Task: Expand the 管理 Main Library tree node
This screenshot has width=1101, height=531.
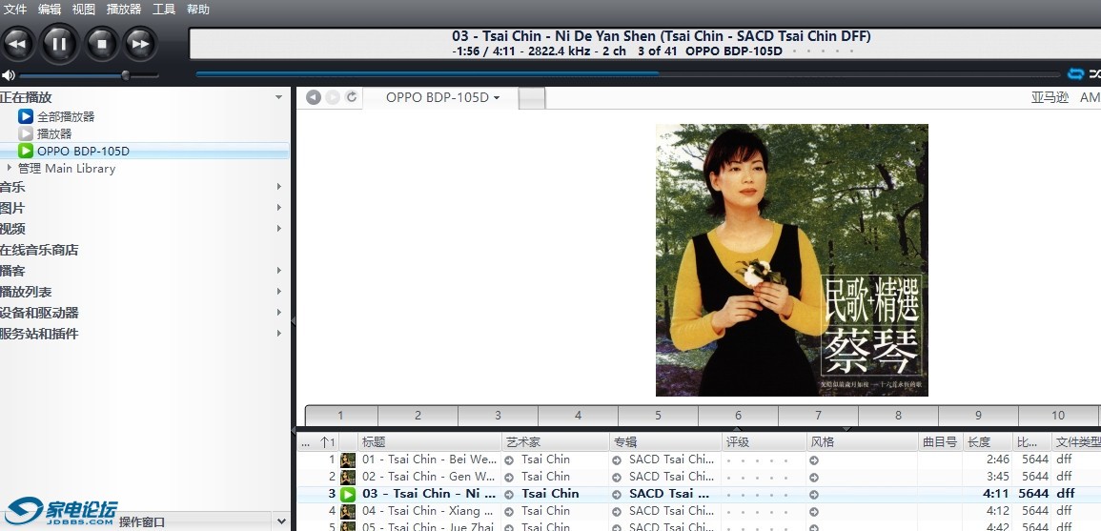Action: [x=10, y=169]
